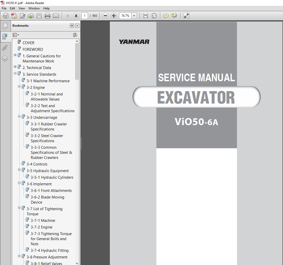
Task: Expand the Bookmarks pane with right arrow
Action: pyautogui.click(x=77, y=26)
